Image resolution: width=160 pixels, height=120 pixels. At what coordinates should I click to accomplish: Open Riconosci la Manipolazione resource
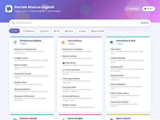point(32,51)
